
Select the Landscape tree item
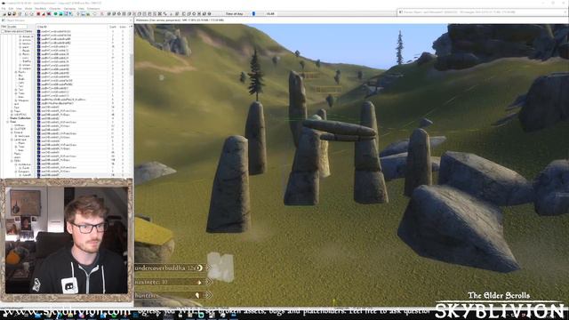pos(20,140)
